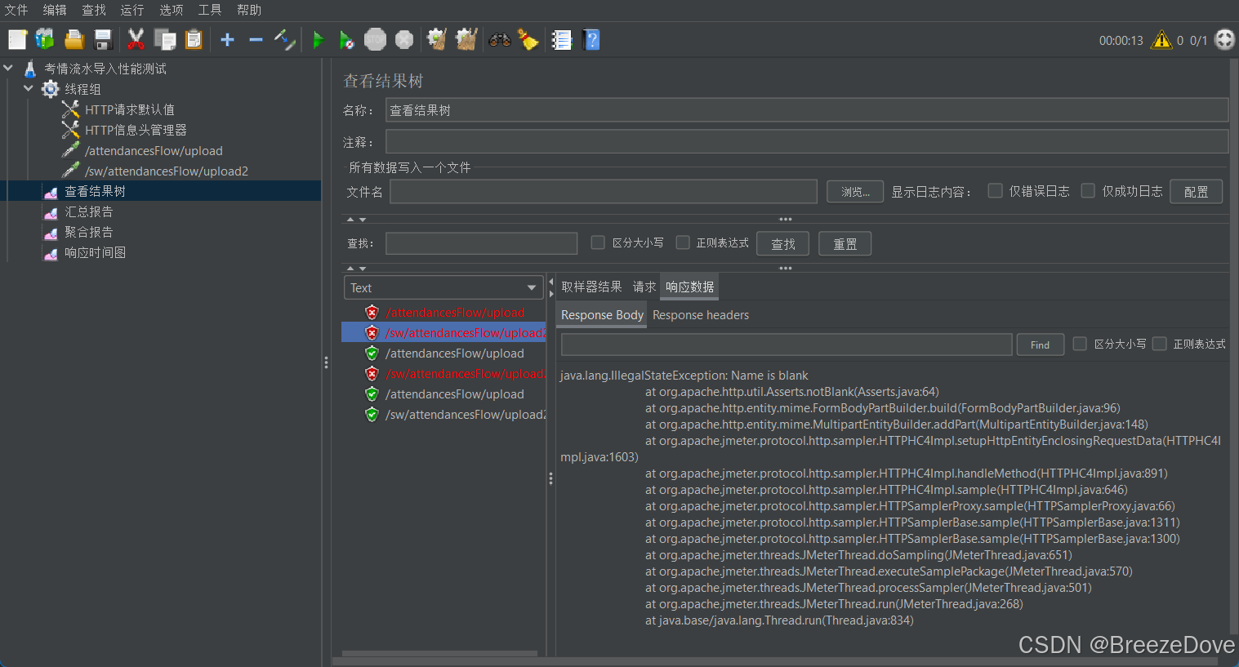Click the 名称 field with 查看结果树
Screen dimensions: 1239x667
[807, 110]
